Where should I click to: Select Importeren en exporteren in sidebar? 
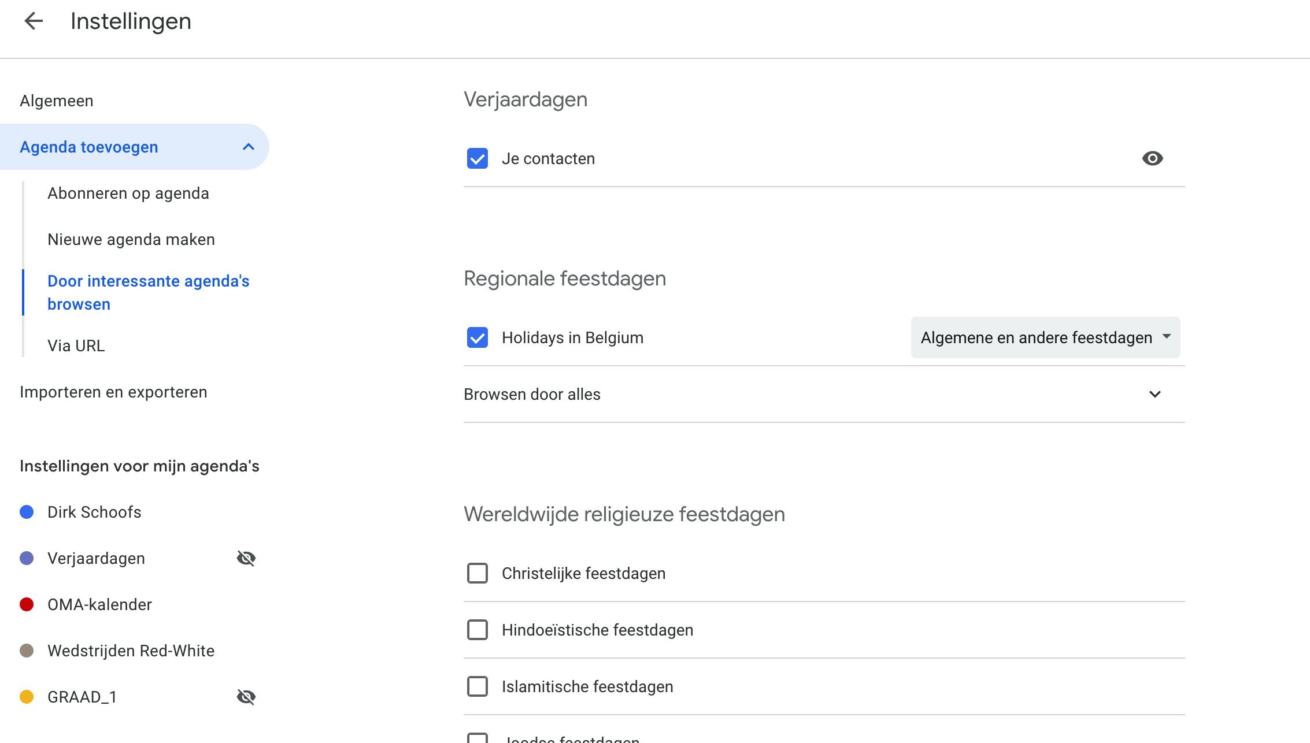(113, 392)
